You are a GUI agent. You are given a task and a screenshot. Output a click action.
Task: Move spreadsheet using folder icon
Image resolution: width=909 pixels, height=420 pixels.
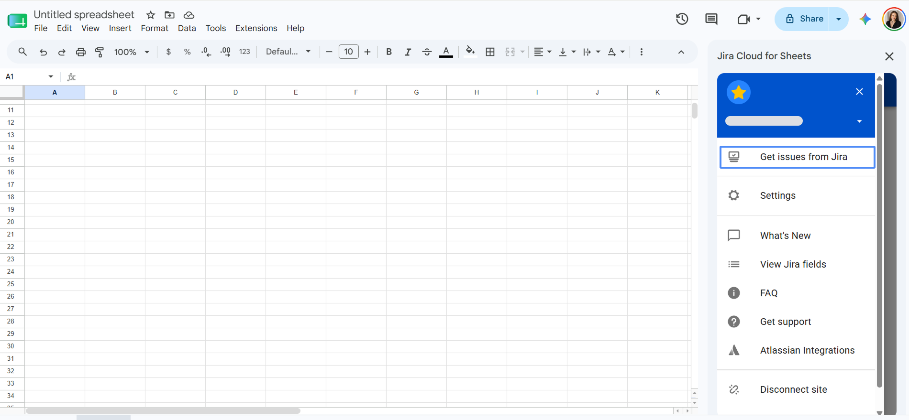(x=169, y=15)
